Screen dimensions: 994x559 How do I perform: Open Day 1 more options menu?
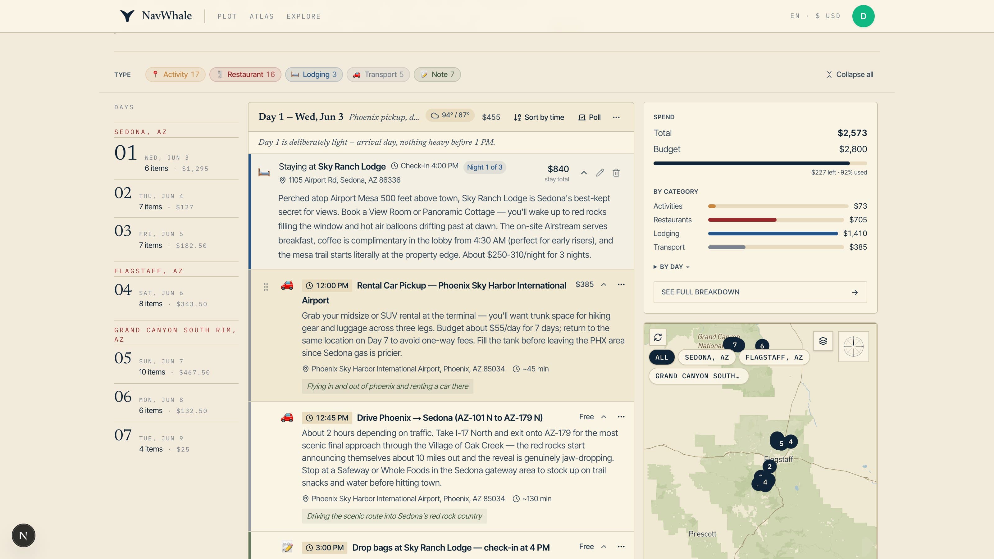click(x=616, y=117)
